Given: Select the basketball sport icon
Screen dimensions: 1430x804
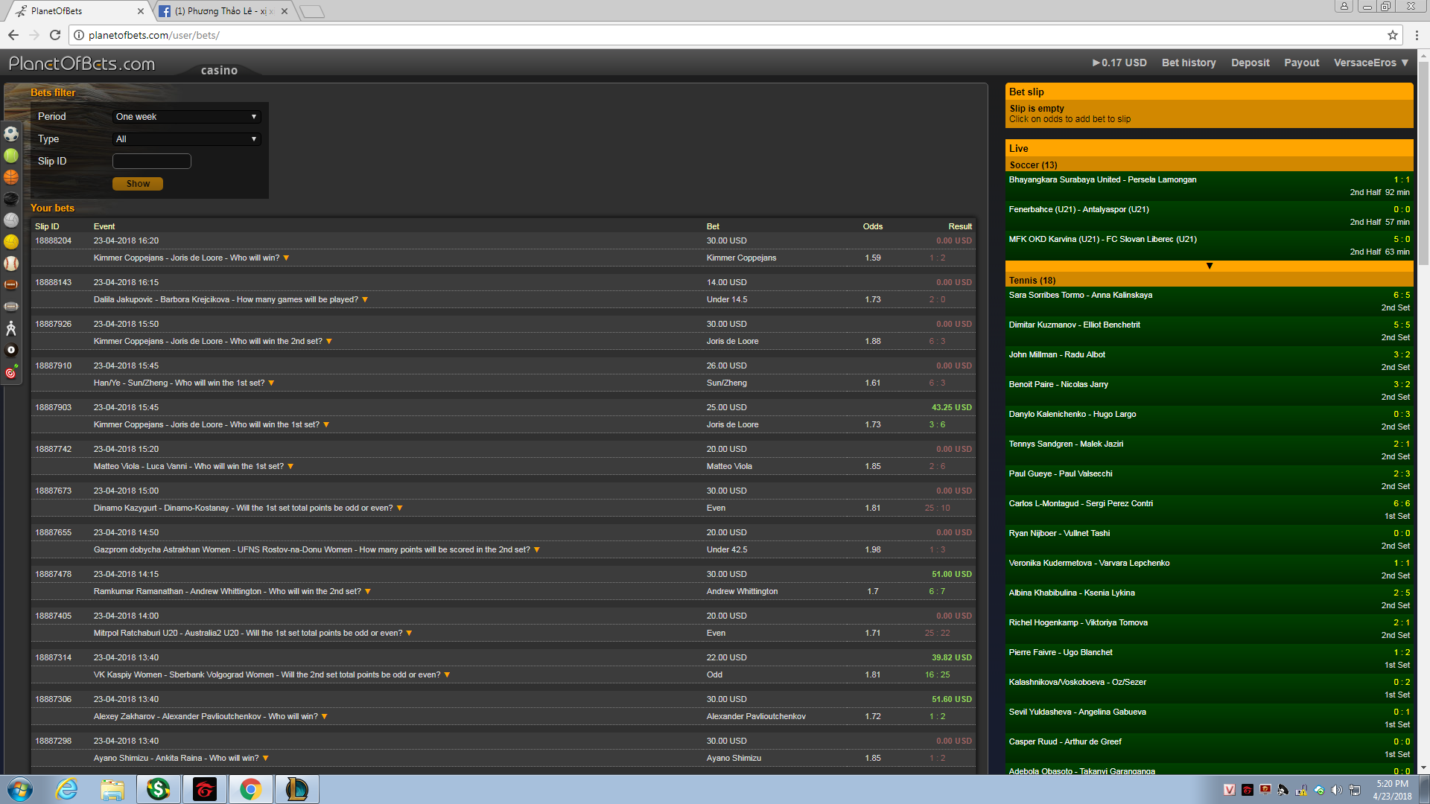Looking at the screenshot, I should [11, 177].
